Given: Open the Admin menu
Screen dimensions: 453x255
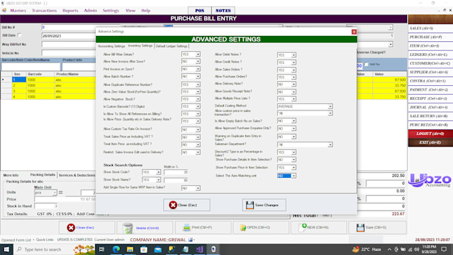Looking at the screenshot, I should (x=91, y=11).
